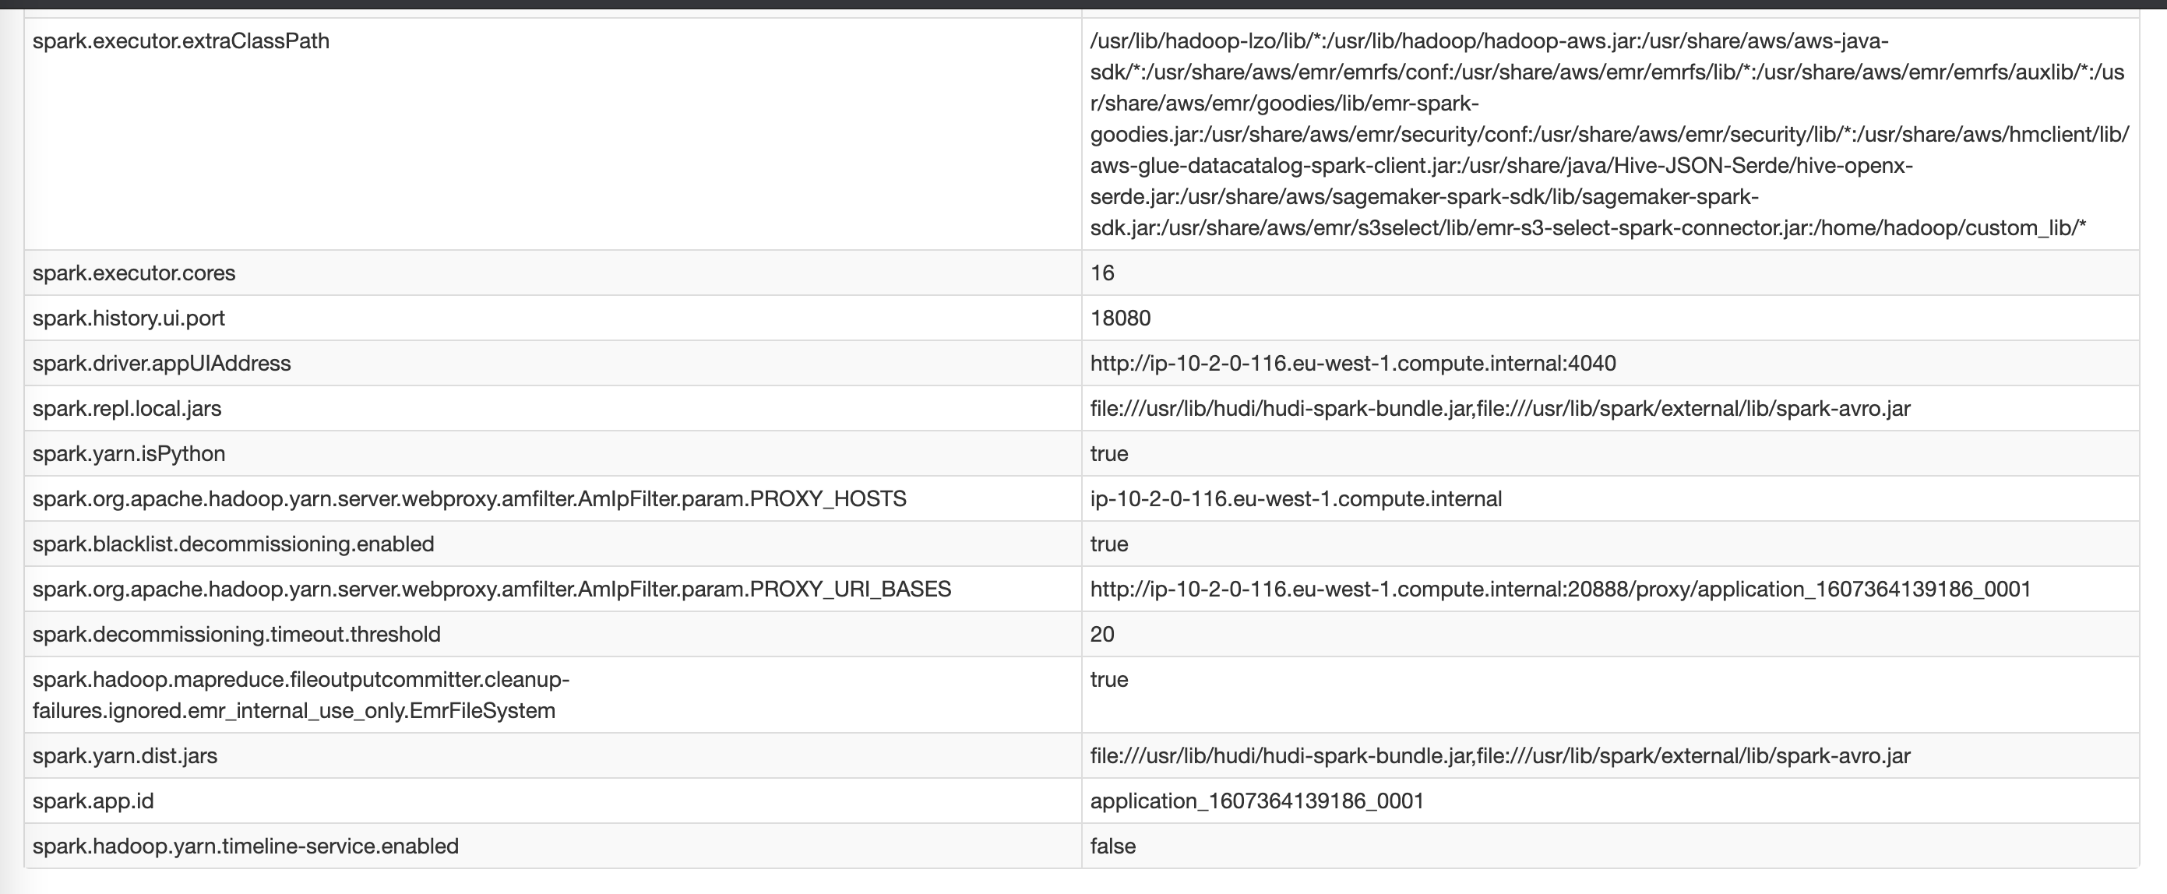Click the appUIAddress URL ending in 4040

click(1352, 364)
